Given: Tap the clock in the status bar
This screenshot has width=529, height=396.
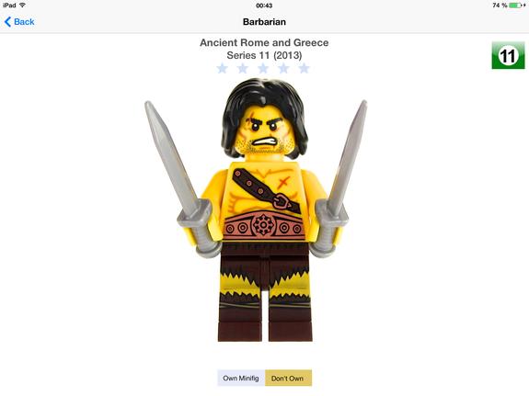Looking at the screenshot, I should [x=264, y=6].
